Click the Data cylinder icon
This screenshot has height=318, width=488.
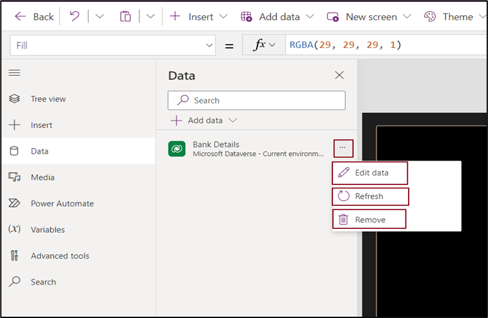pyautogui.click(x=14, y=151)
